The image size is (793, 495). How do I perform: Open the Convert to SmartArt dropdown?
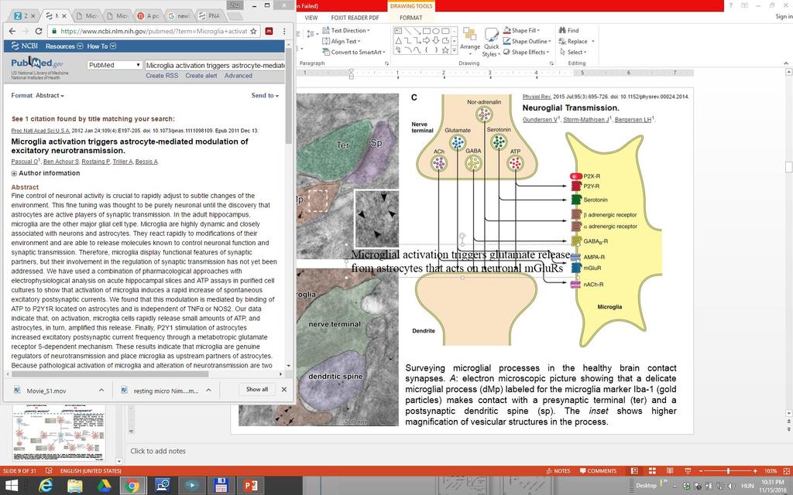(x=354, y=52)
